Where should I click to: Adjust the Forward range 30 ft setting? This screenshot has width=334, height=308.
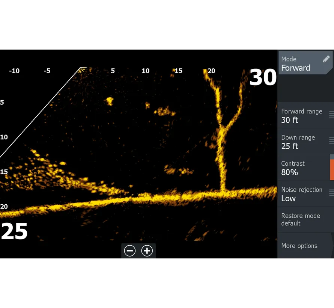coord(306,115)
